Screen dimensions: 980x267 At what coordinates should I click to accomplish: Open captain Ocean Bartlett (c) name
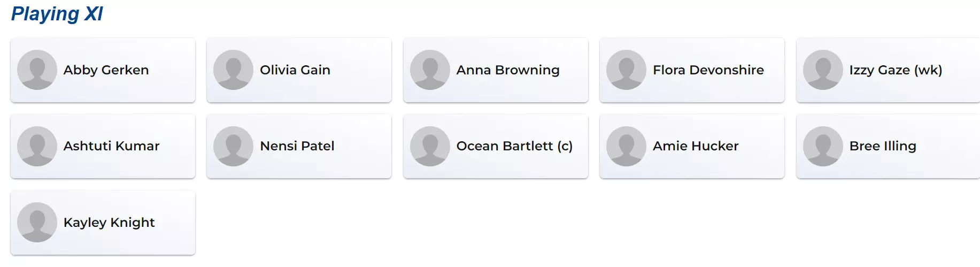[514, 146]
